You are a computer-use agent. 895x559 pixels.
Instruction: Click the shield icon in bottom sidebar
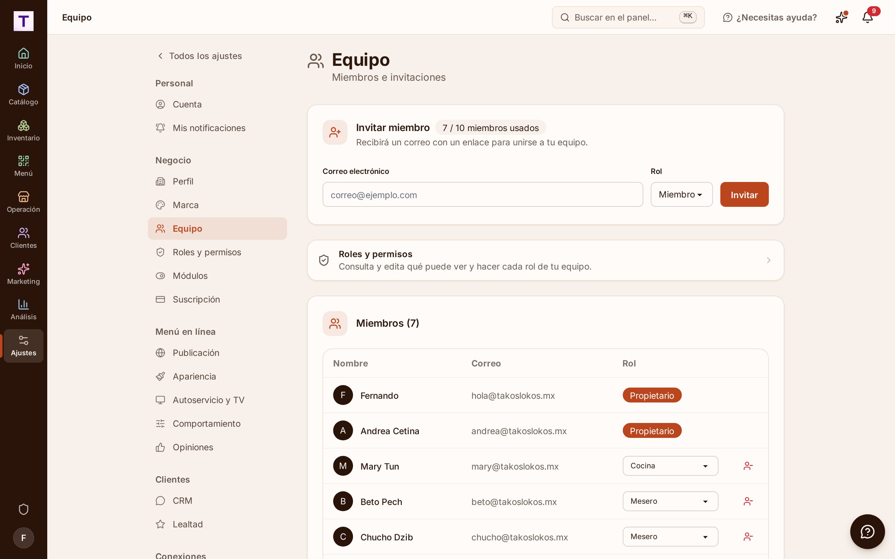coord(23,509)
